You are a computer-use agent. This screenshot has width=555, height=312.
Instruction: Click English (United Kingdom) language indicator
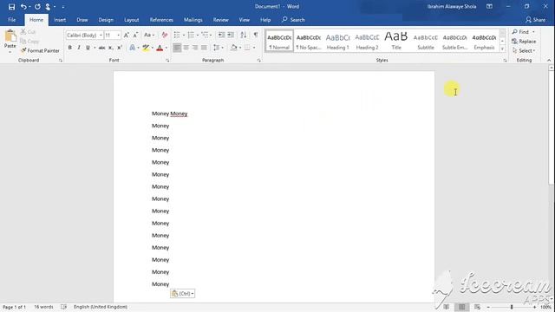[x=101, y=307]
